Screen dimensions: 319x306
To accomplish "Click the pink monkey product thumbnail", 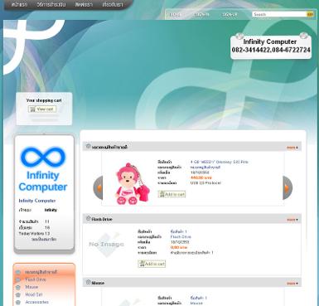I will pos(132,184).
